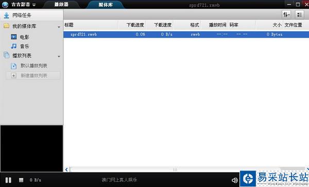
Task: Sort by the 下载进度 column header
Action: click(x=135, y=25)
